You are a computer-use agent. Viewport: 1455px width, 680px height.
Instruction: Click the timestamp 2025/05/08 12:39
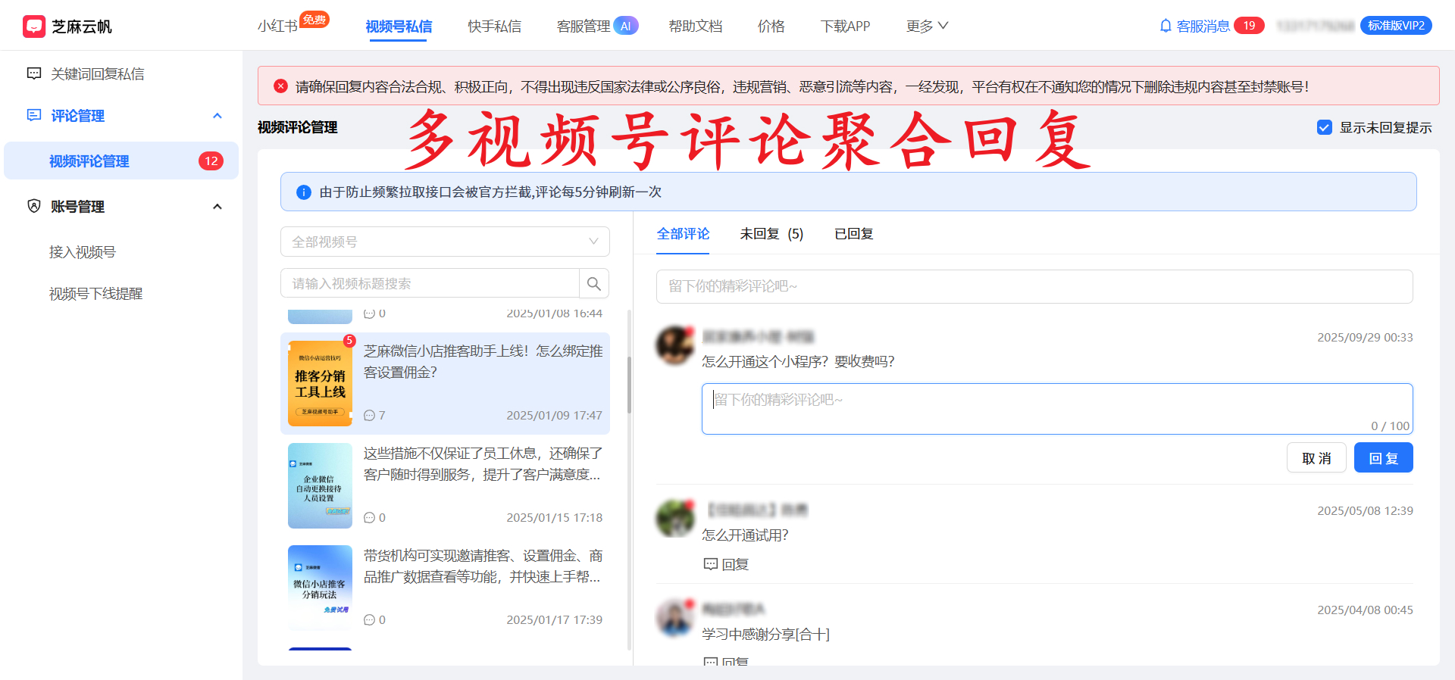point(1365,510)
